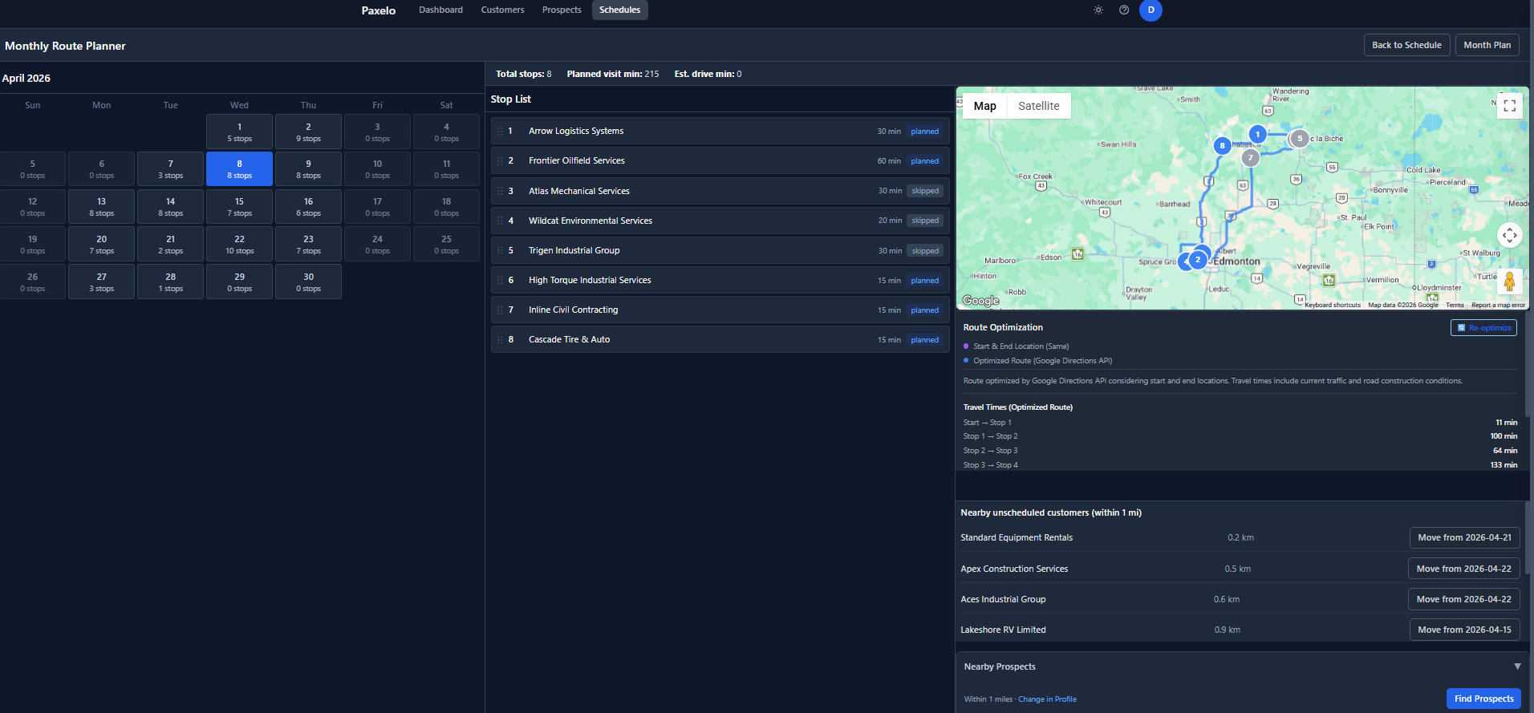
Task: Toggle skipped status for Atlas Mechanical Services
Action: (x=925, y=191)
